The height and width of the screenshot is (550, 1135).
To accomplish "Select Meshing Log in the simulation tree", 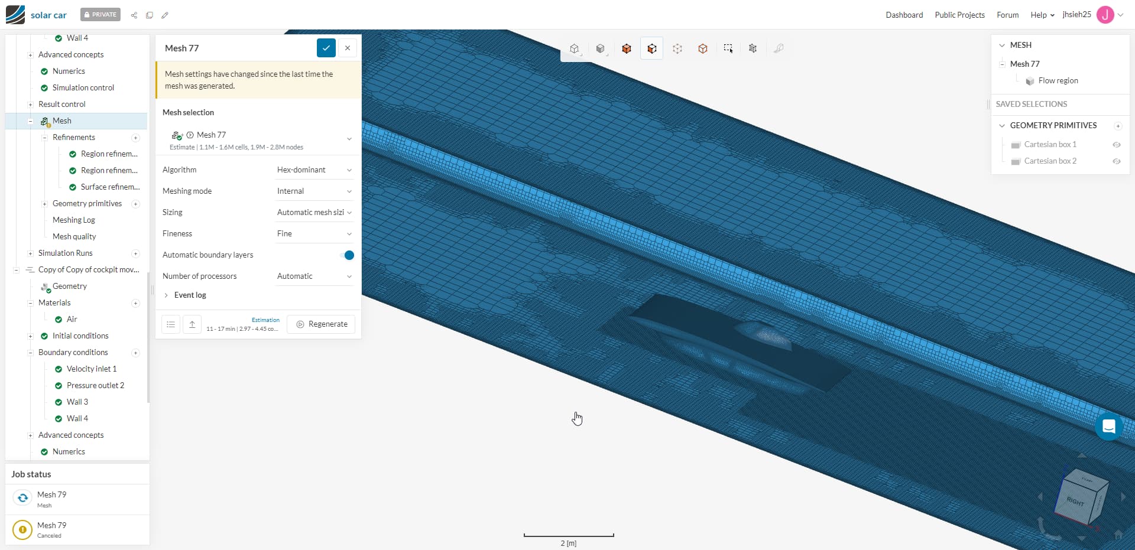I will coord(74,220).
